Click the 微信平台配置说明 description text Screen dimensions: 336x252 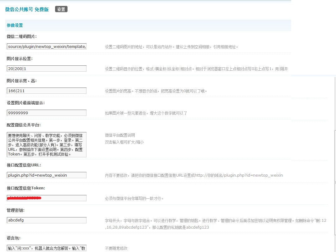point(120,135)
